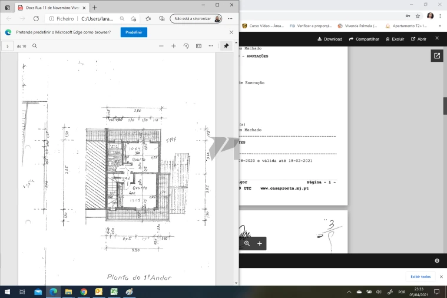Bookmark this page with Chrome star
447x298 pixels.
point(418,16)
